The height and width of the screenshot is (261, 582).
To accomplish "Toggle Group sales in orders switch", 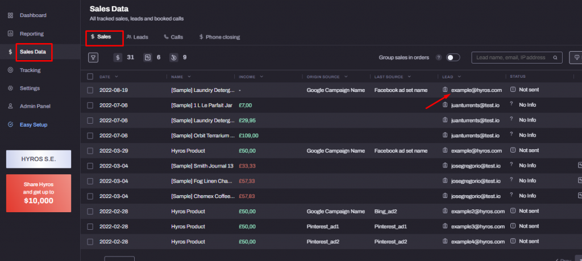I will [x=453, y=57].
